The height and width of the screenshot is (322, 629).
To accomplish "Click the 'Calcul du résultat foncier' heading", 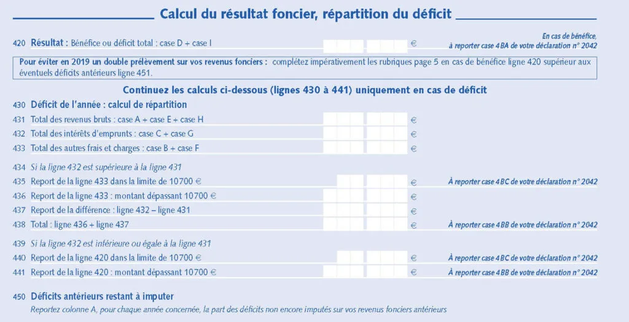I will (x=306, y=14).
